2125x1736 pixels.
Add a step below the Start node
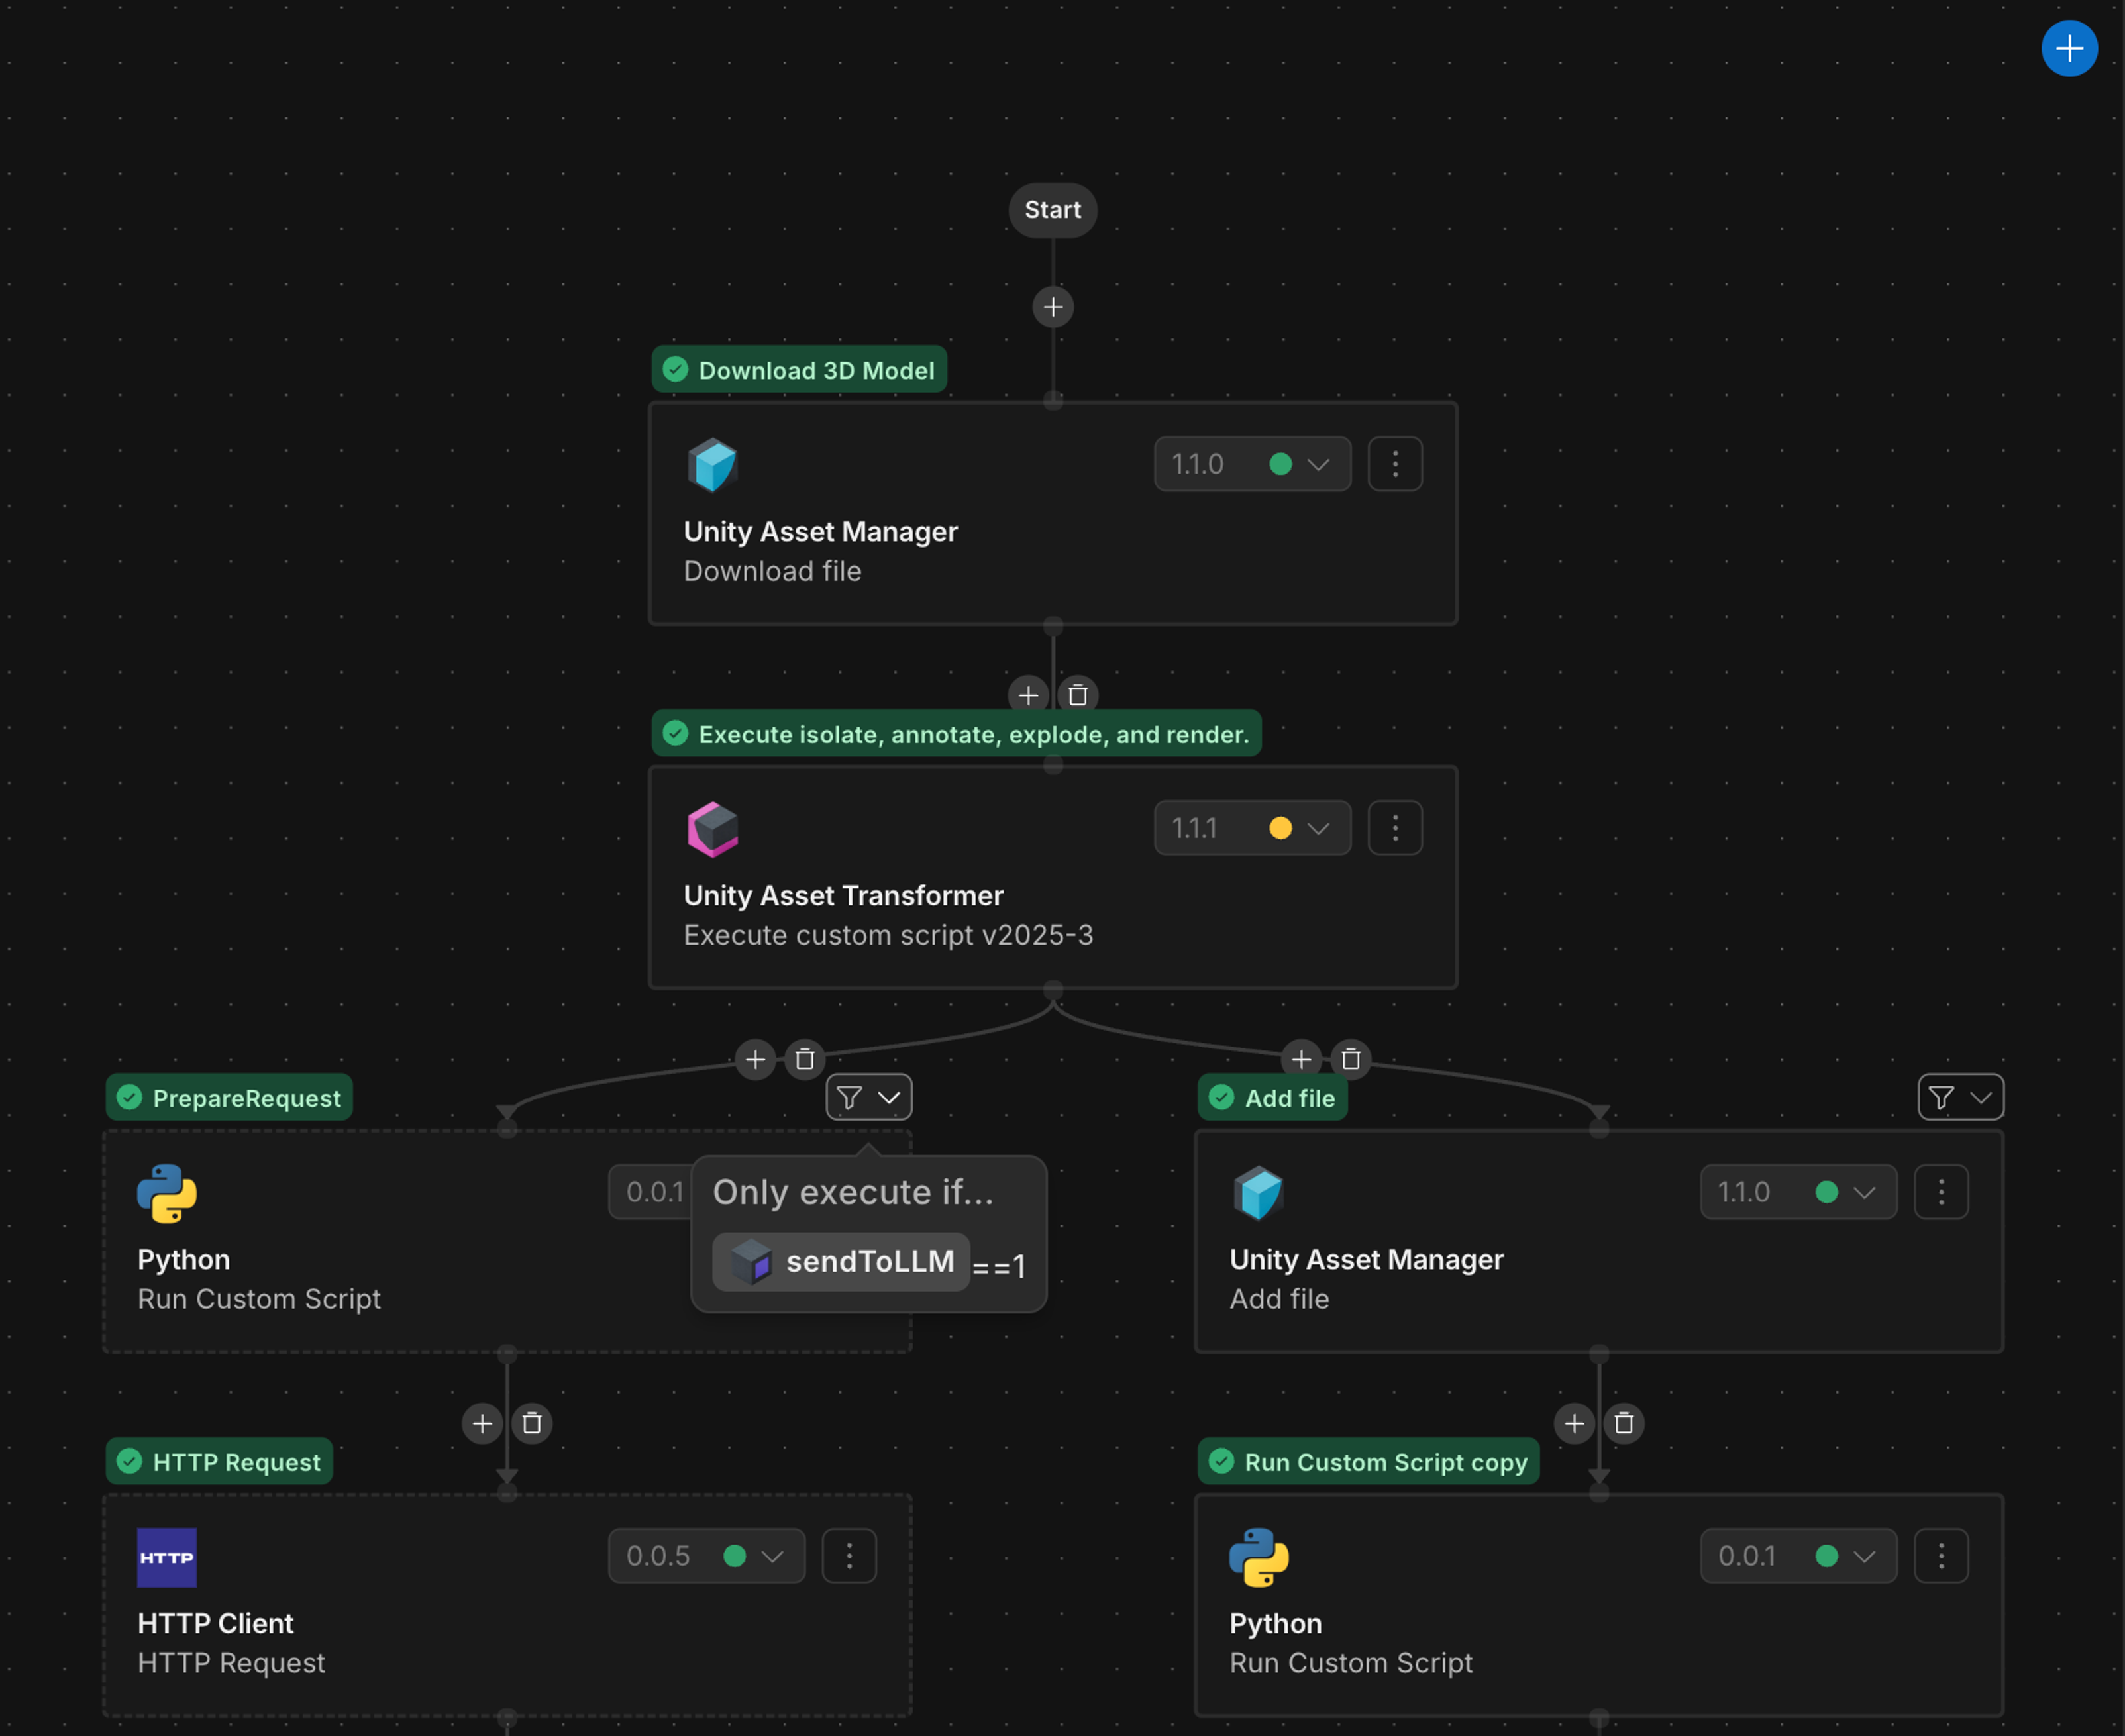(1053, 307)
